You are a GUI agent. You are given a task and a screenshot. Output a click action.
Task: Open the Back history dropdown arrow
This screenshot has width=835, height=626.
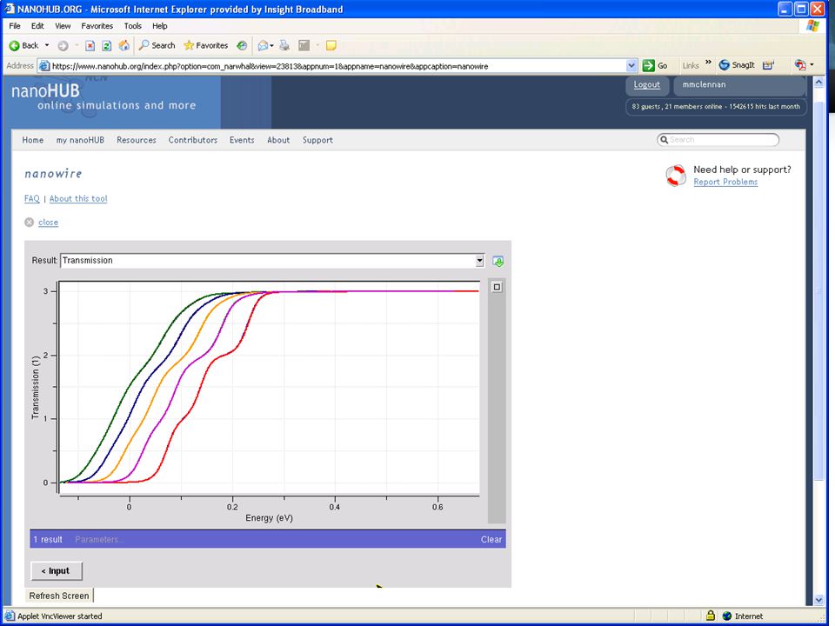pyautogui.click(x=47, y=46)
